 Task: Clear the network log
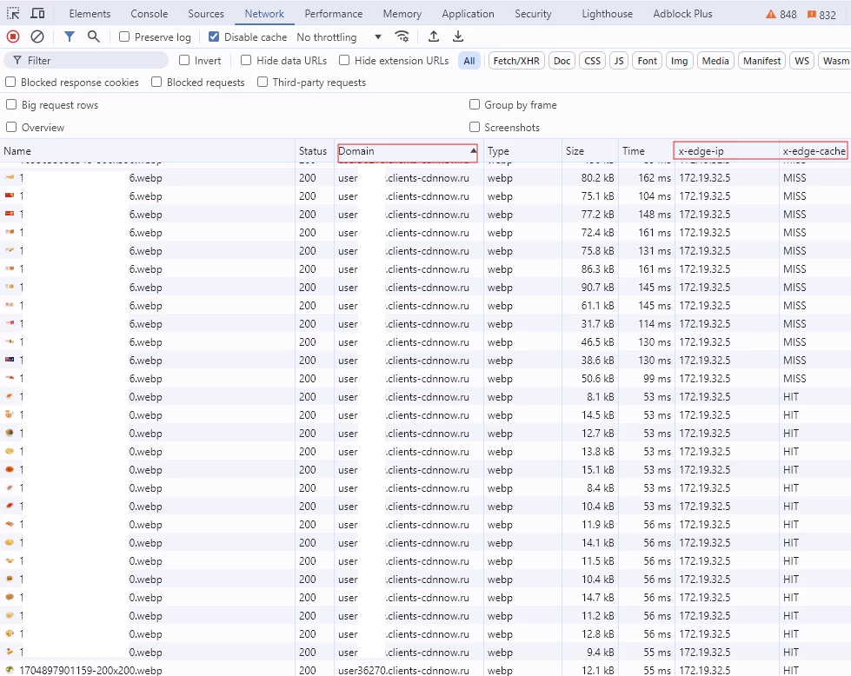coord(37,36)
